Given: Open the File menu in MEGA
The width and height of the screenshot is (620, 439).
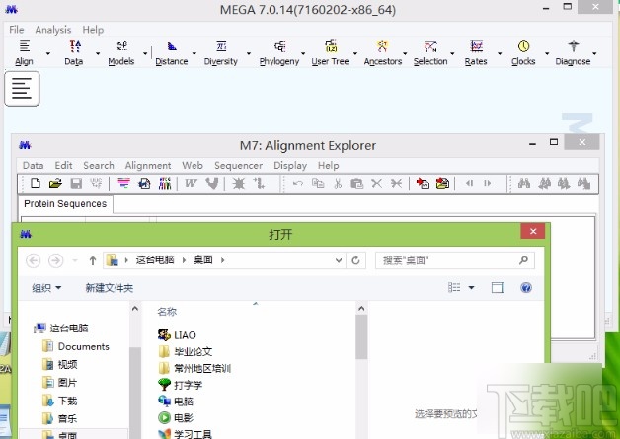Looking at the screenshot, I should 17,30.
